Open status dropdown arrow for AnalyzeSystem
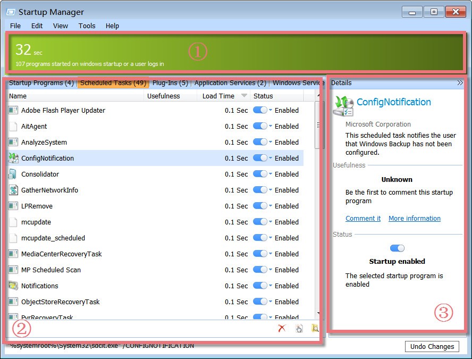This screenshot has height=359, width=472. (271, 143)
